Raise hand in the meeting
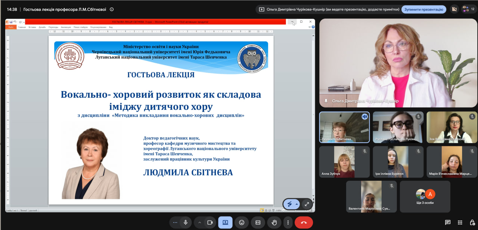 (x=274, y=223)
